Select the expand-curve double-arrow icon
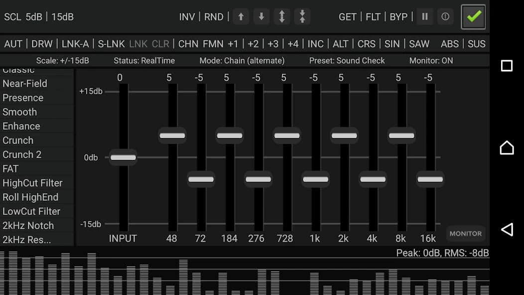Image resolution: width=524 pixels, height=295 pixels. coord(281,16)
